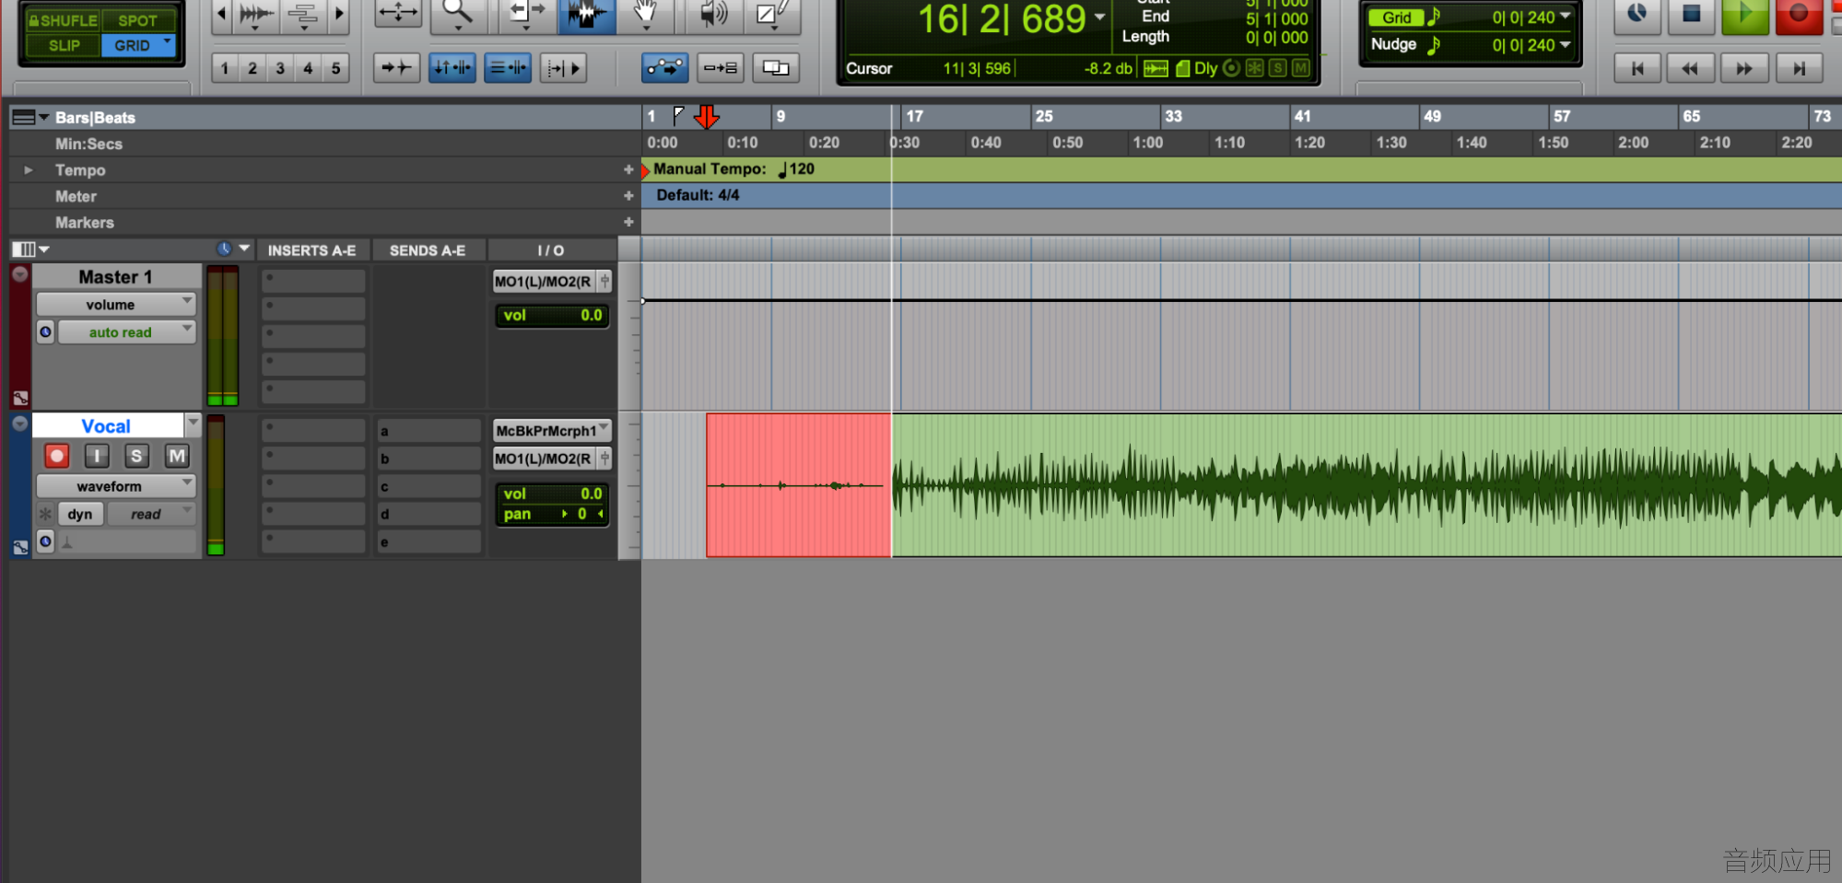
Task: Enable SLIP edit mode
Action: 65,45
